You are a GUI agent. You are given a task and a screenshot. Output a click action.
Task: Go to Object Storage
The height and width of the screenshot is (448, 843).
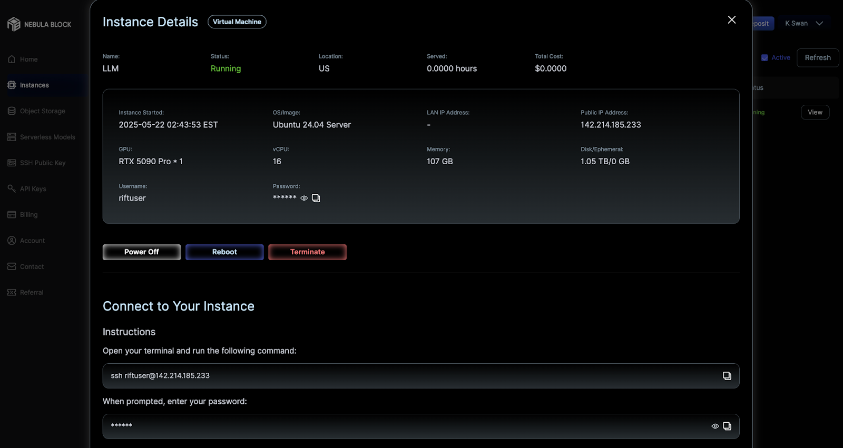(x=43, y=111)
